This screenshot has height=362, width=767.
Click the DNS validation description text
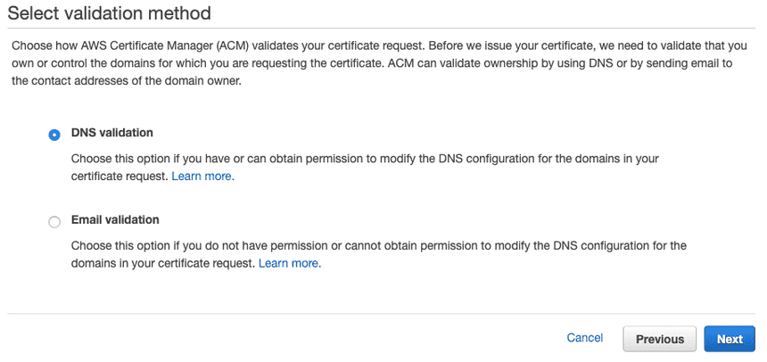365,168
